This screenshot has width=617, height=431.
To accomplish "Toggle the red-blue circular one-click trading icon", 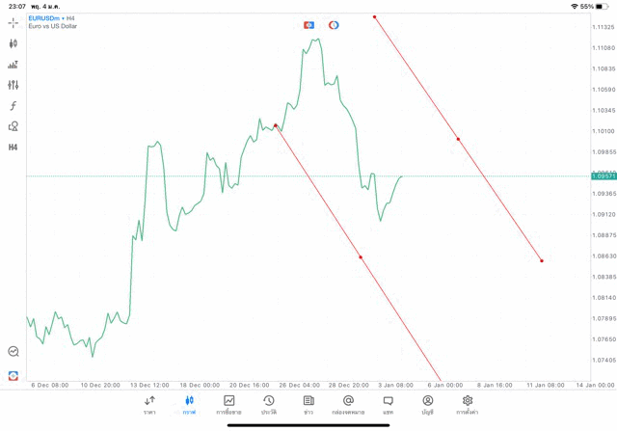I will [334, 25].
